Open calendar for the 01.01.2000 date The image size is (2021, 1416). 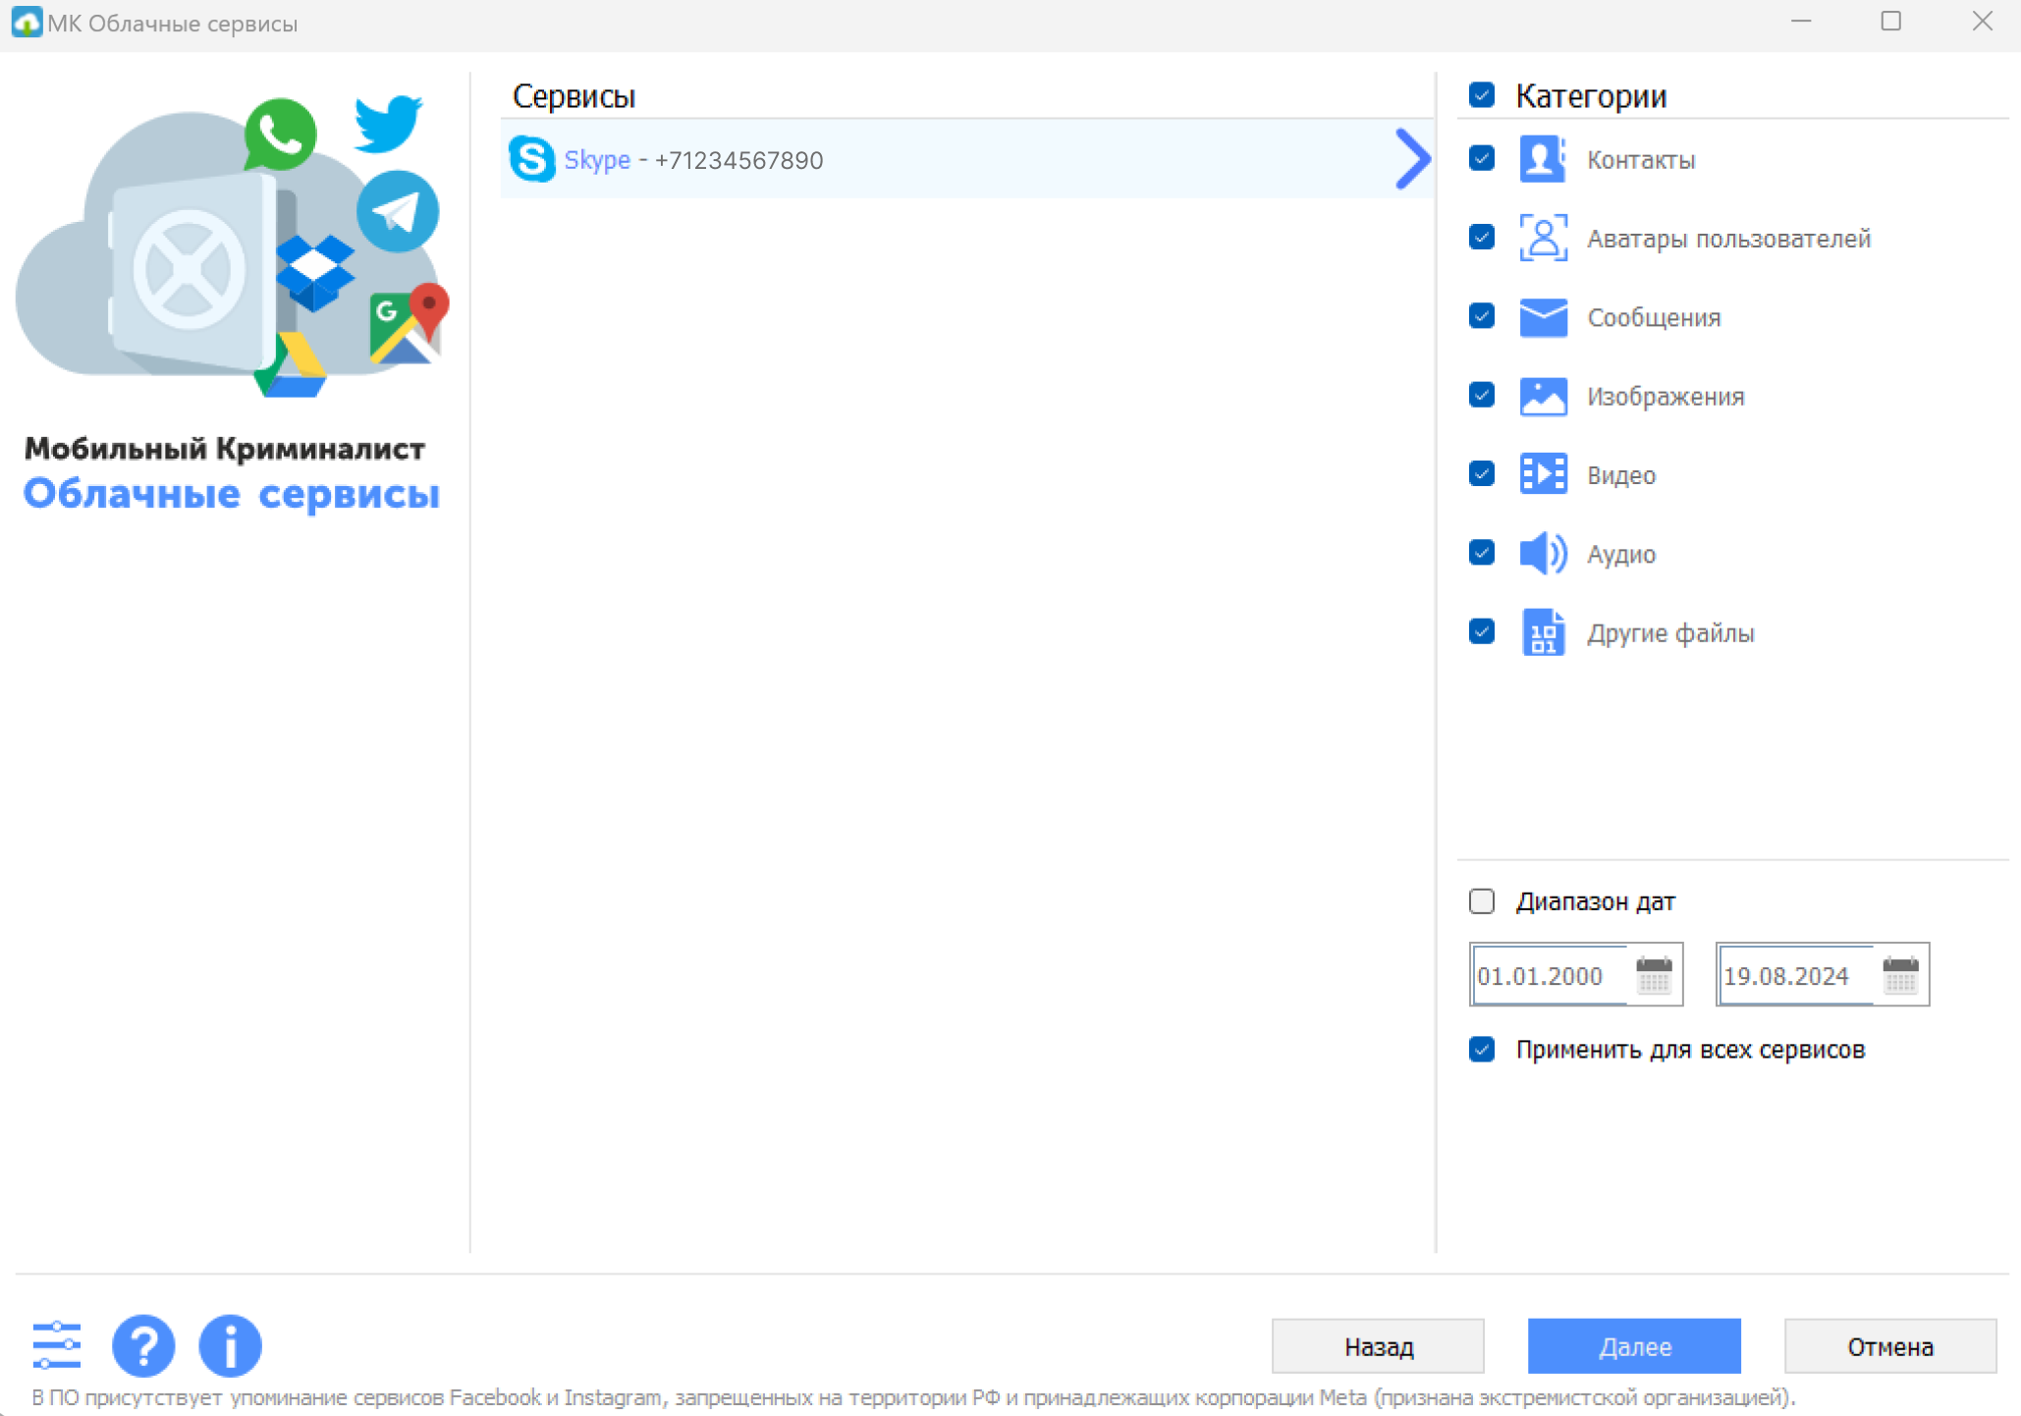[x=1654, y=975]
